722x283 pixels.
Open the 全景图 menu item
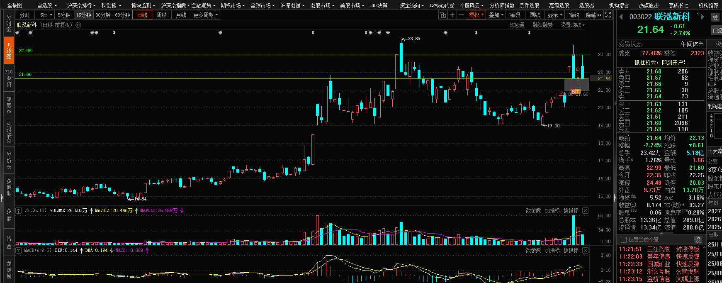pyautogui.click(x=15, y=5)
